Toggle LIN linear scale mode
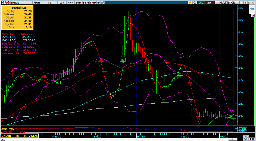This screenshot has height=141, width=256. 62,2
